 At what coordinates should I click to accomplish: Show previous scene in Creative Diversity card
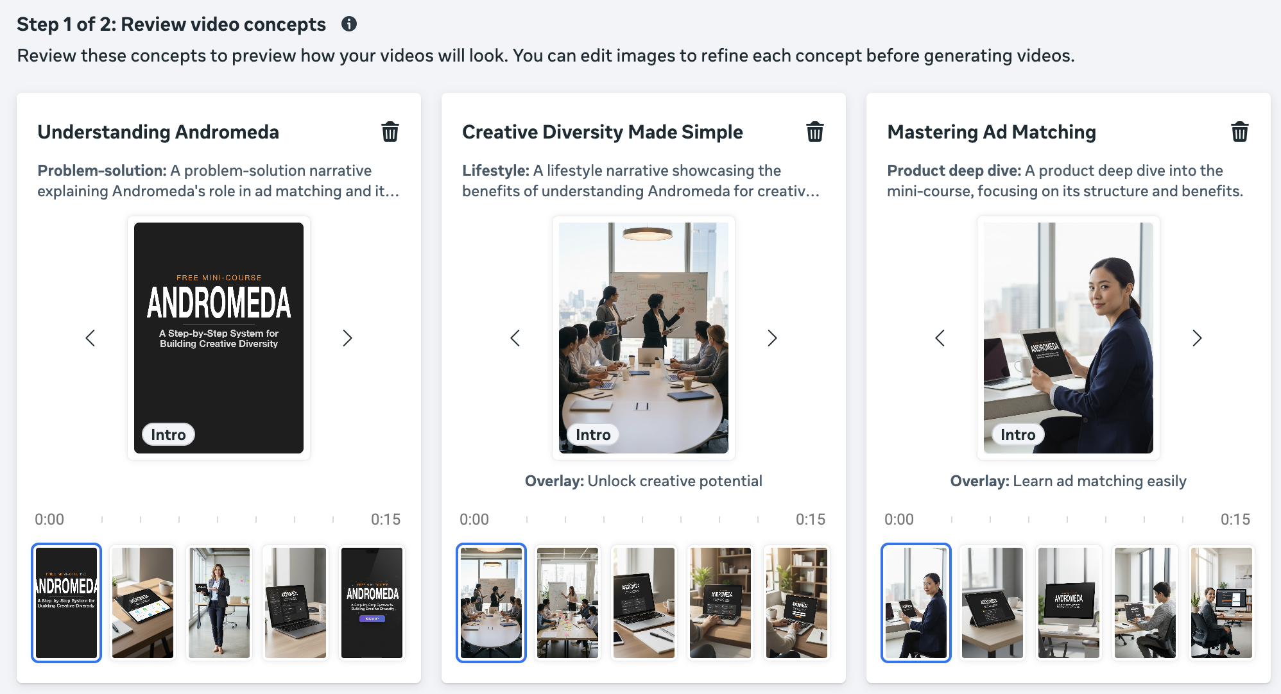click(515, 338)
